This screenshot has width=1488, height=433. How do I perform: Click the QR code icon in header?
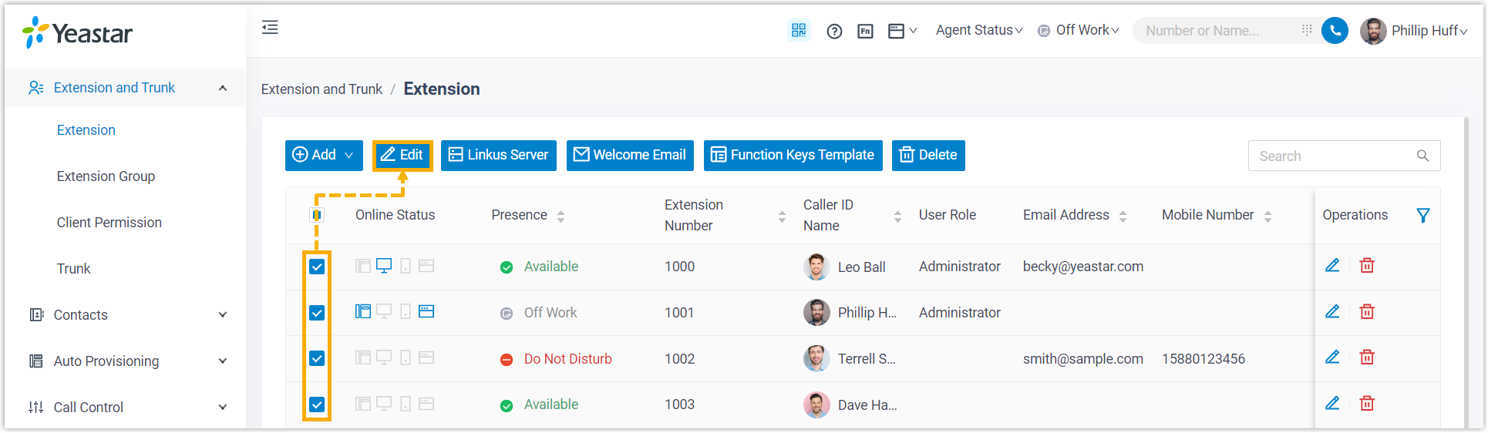pos(798,31)
